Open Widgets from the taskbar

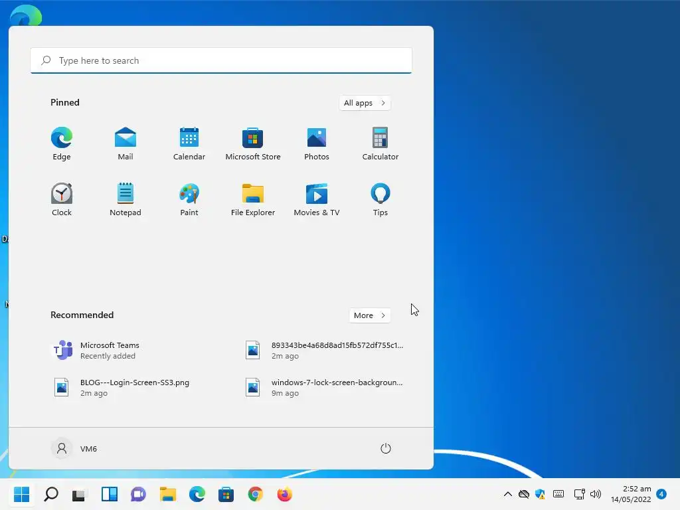coord(110,494)
